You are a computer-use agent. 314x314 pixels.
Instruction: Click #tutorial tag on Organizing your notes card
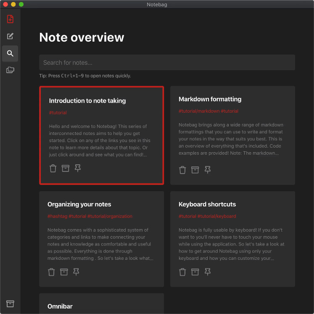pos(77,216)
